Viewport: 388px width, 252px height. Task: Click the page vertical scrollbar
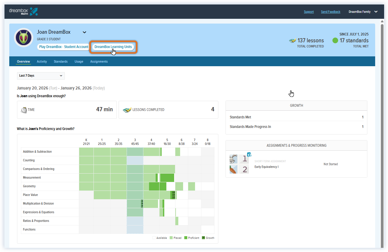point(382,134)
